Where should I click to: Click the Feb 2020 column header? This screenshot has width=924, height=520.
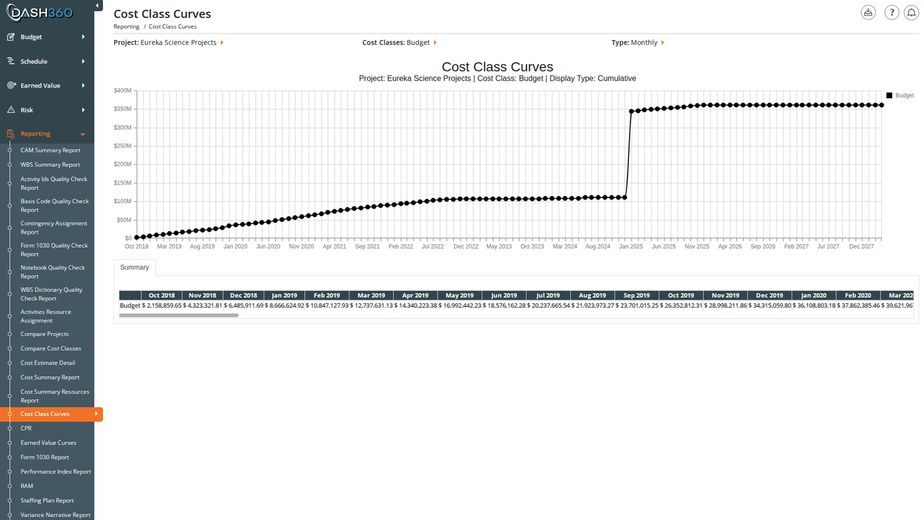coord(858,296)
